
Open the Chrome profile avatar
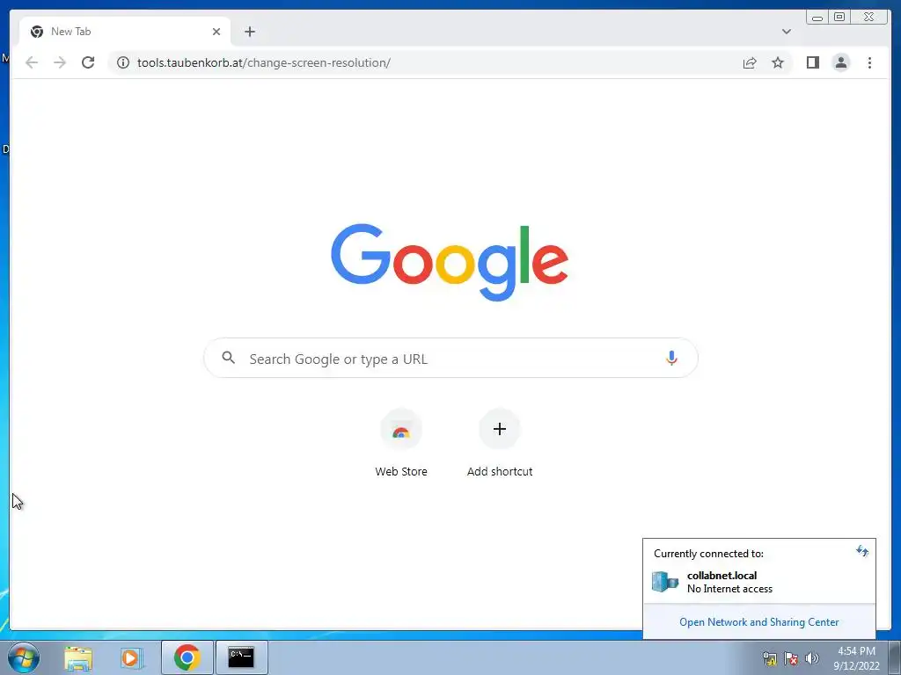(840, 62)
